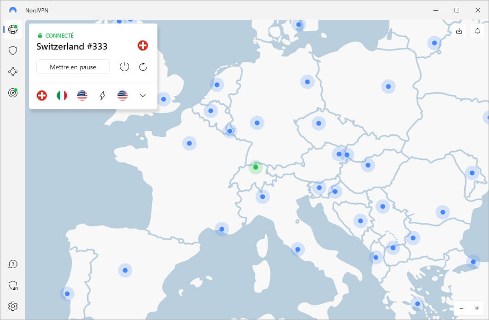Zoom in the map with plus button
Screen dimensions: 489x320
coord(477,308)
